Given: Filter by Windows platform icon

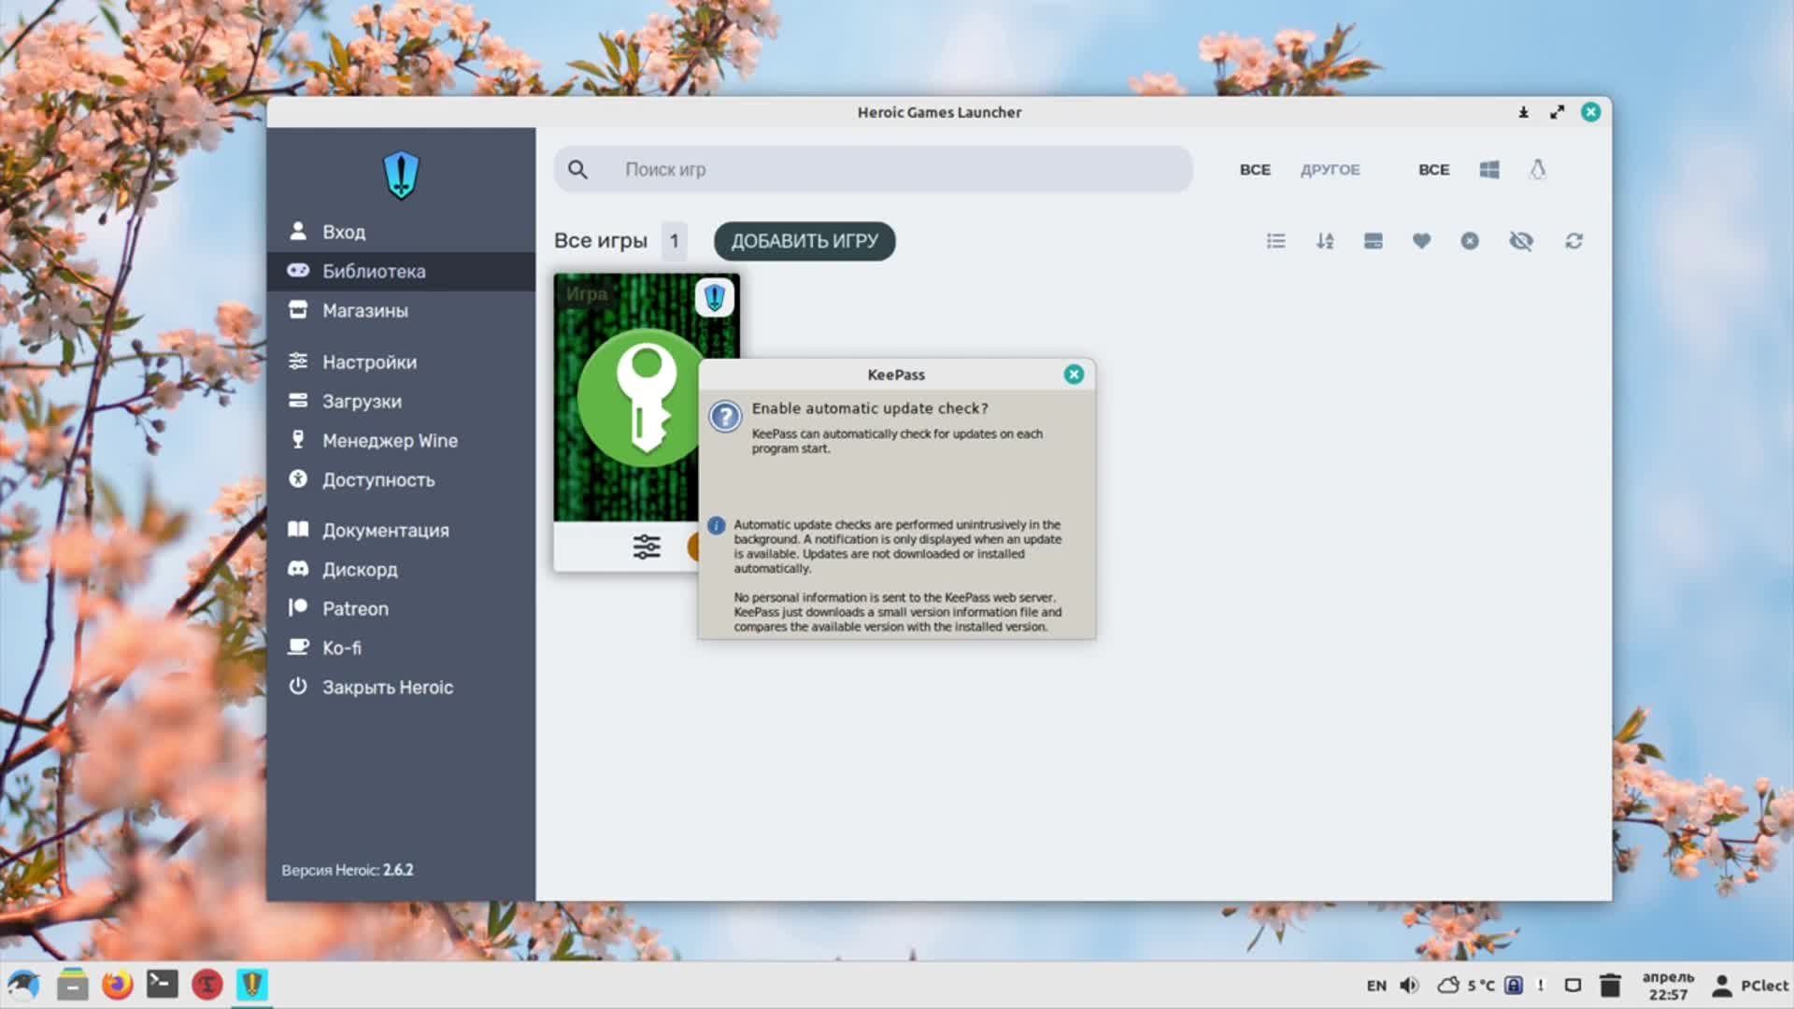Looking at the screenshot, I should pyautogui.click(x=1489, y=169).
